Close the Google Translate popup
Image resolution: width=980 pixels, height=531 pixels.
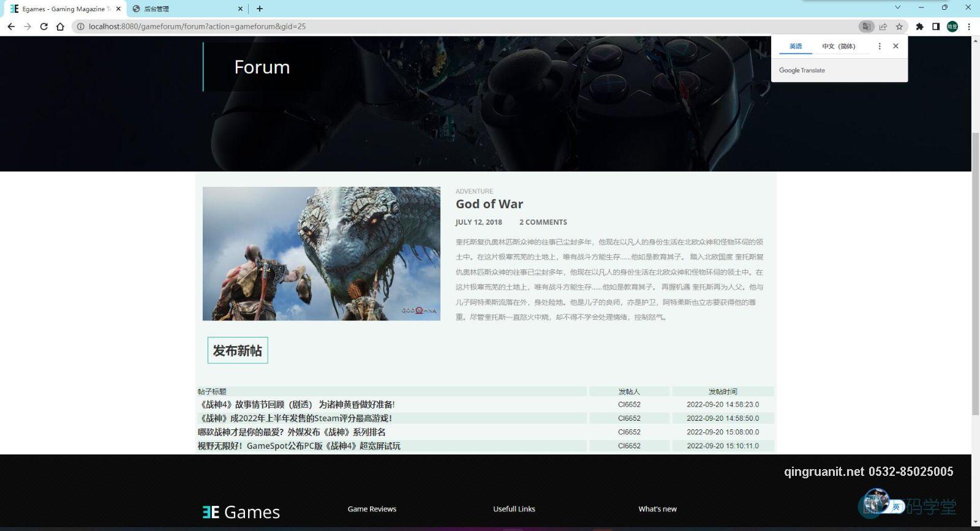coord(895,46)
